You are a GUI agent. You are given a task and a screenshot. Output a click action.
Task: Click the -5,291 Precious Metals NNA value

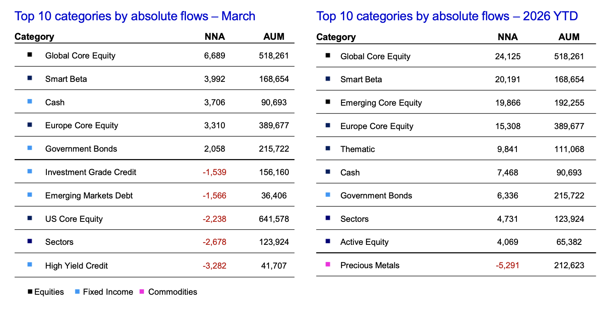(x=507, y=265)
